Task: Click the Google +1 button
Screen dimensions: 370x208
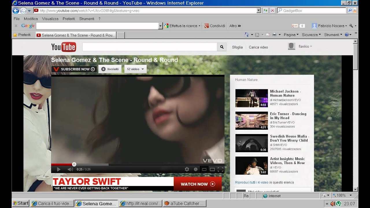Action: [x=295, y=26]
